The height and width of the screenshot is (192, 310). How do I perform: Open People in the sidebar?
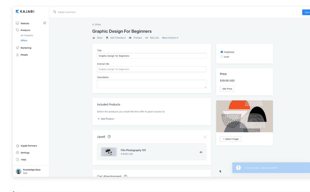24,55
